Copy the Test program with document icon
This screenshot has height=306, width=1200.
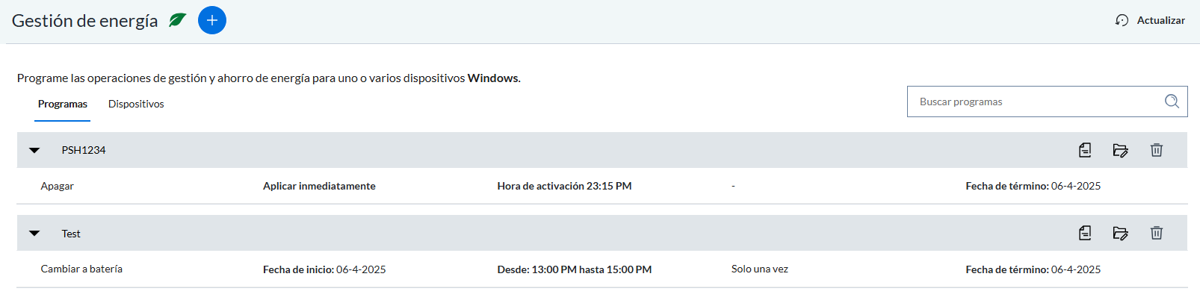(x=1085, y=233)
